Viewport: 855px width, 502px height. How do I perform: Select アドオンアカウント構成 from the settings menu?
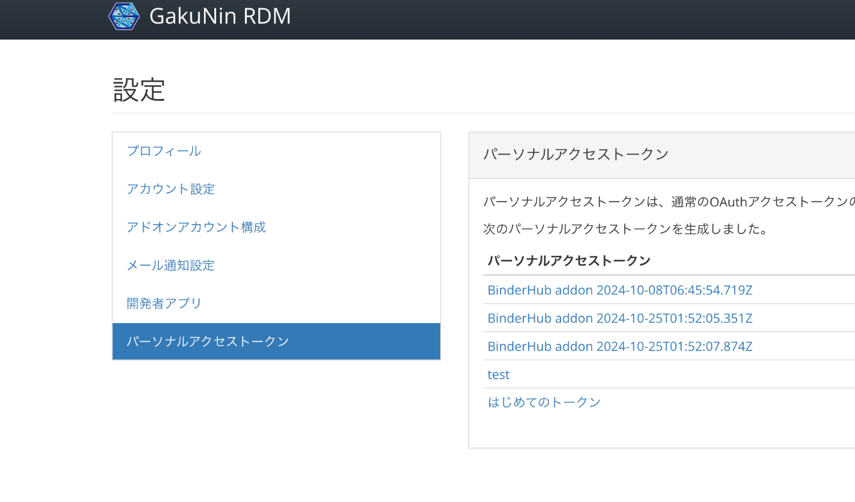click(196, 227)
